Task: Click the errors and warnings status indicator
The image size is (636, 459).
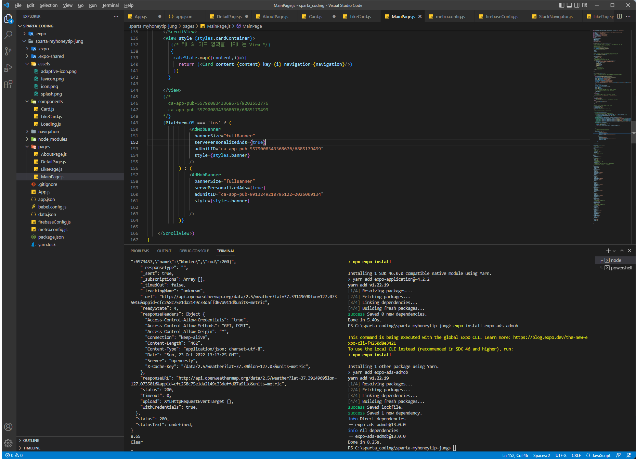Action: [x=14, y=455]
